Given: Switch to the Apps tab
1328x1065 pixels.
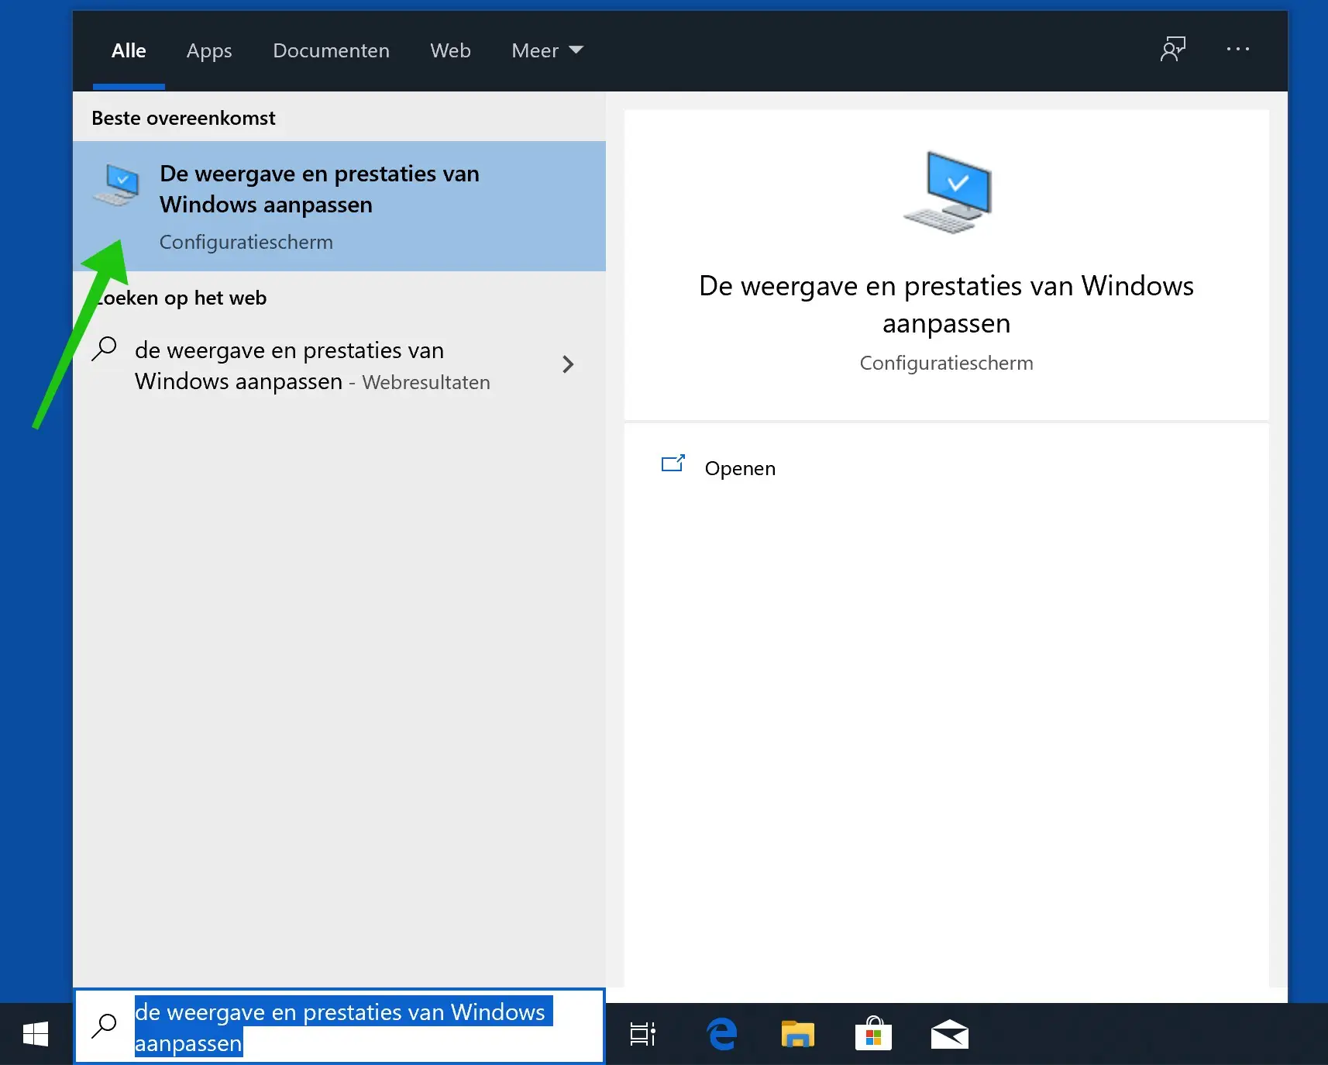Looking at the screenshot, I should click(x=209, y=50).
